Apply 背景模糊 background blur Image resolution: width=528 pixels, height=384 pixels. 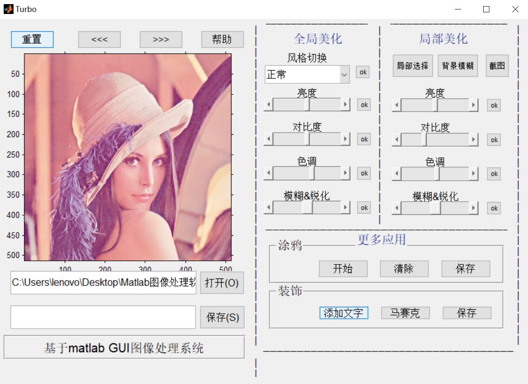[x=458, y=66]
